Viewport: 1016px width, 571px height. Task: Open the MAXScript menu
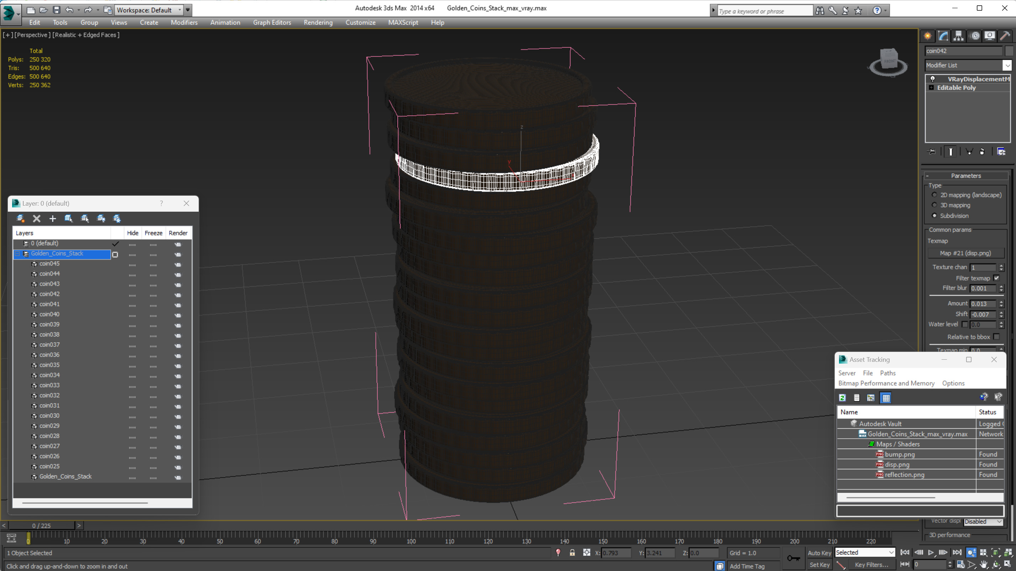[403, 22]
